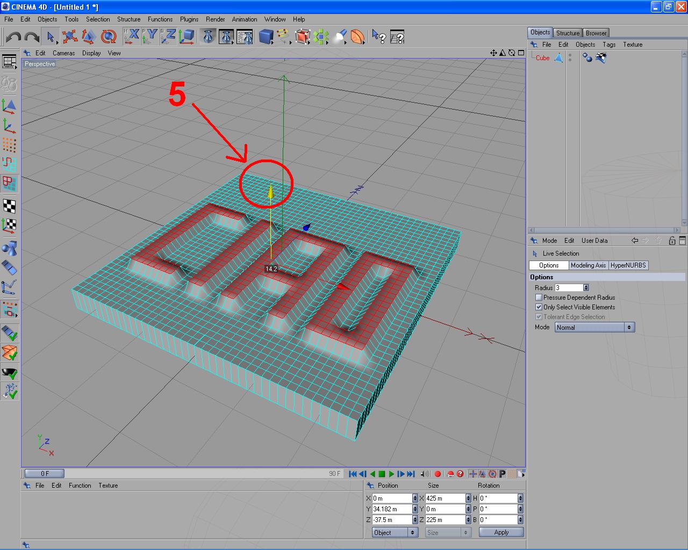Switch to Object Axis mode
Image resolution: width=688 pixels, height=550 pixels.
coord(9,125)
